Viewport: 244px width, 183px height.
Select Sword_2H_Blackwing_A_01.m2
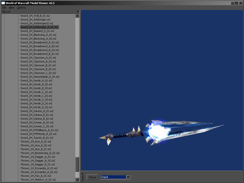[38, 35]
